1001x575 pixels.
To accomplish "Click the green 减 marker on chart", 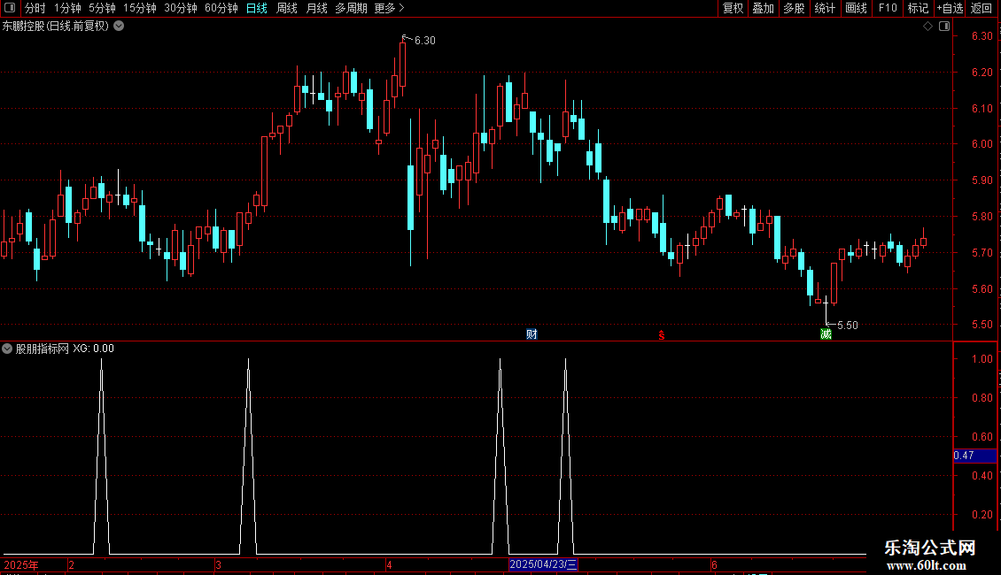I will point(826,334).
